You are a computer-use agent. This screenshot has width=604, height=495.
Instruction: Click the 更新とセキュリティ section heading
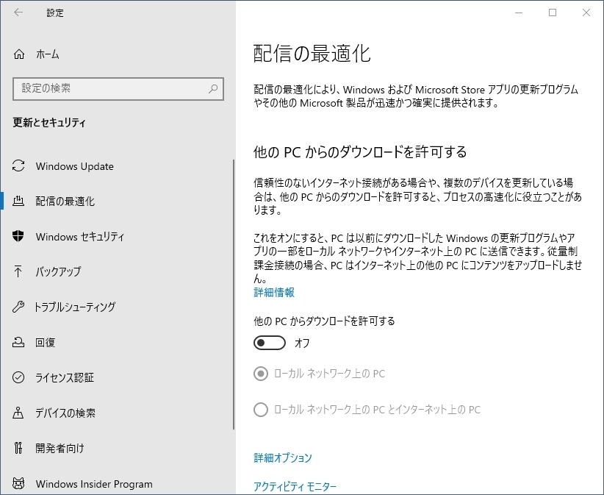point(49,123)
